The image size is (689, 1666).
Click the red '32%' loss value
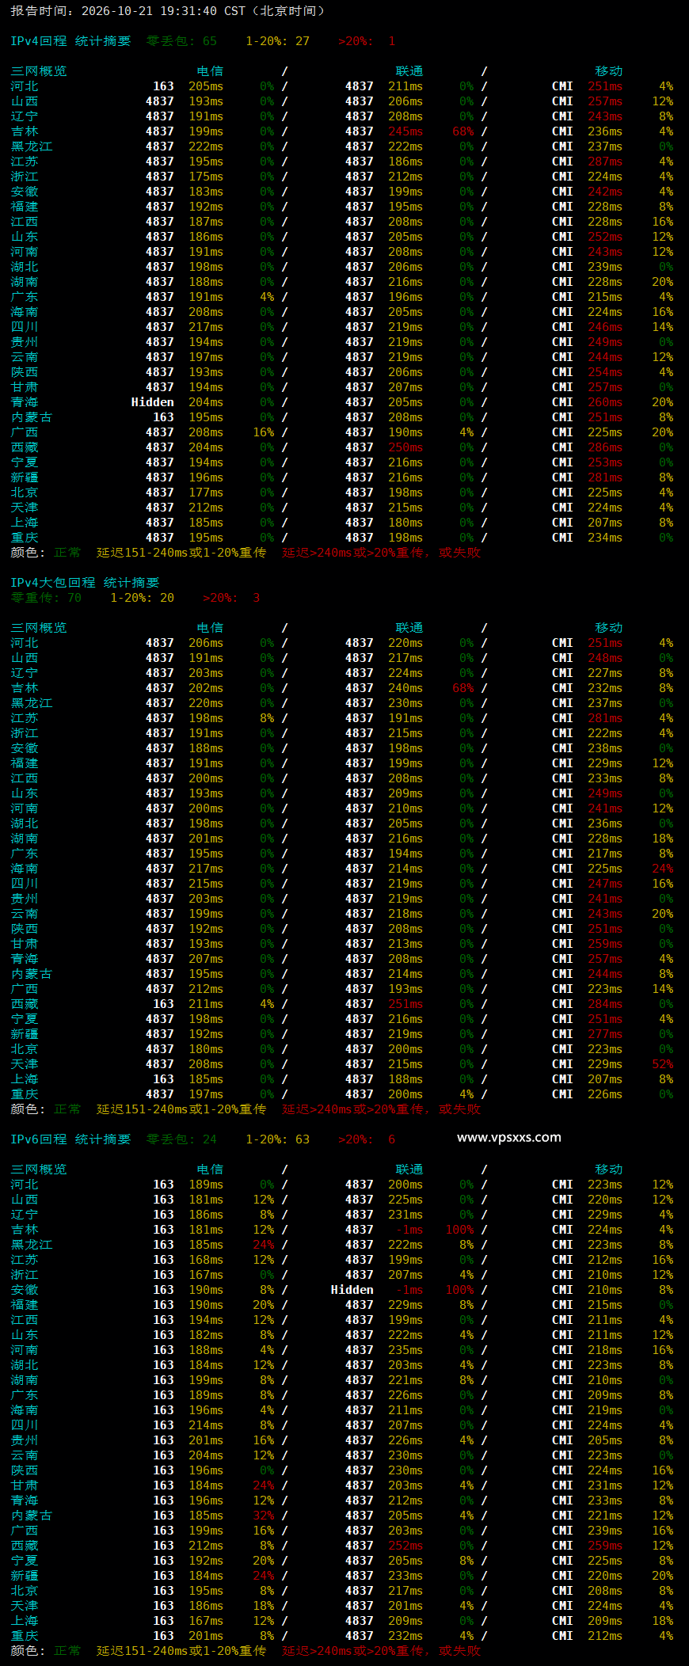(x=264, y=1516)
